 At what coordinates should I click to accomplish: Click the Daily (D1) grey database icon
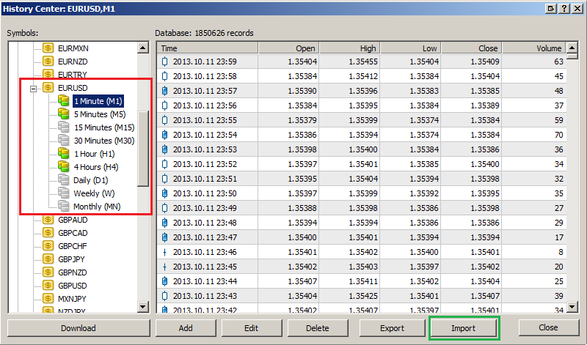click(x=63, y=180)
